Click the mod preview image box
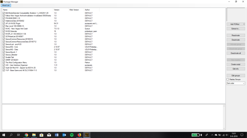The width and height of the screenshot is (247, 138). [236, 14]
